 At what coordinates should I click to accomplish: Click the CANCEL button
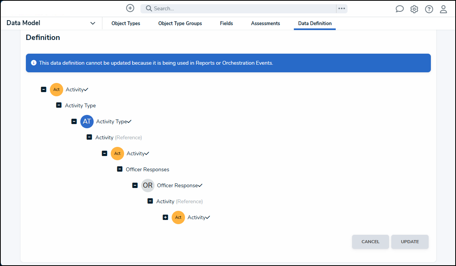(370, 242)
